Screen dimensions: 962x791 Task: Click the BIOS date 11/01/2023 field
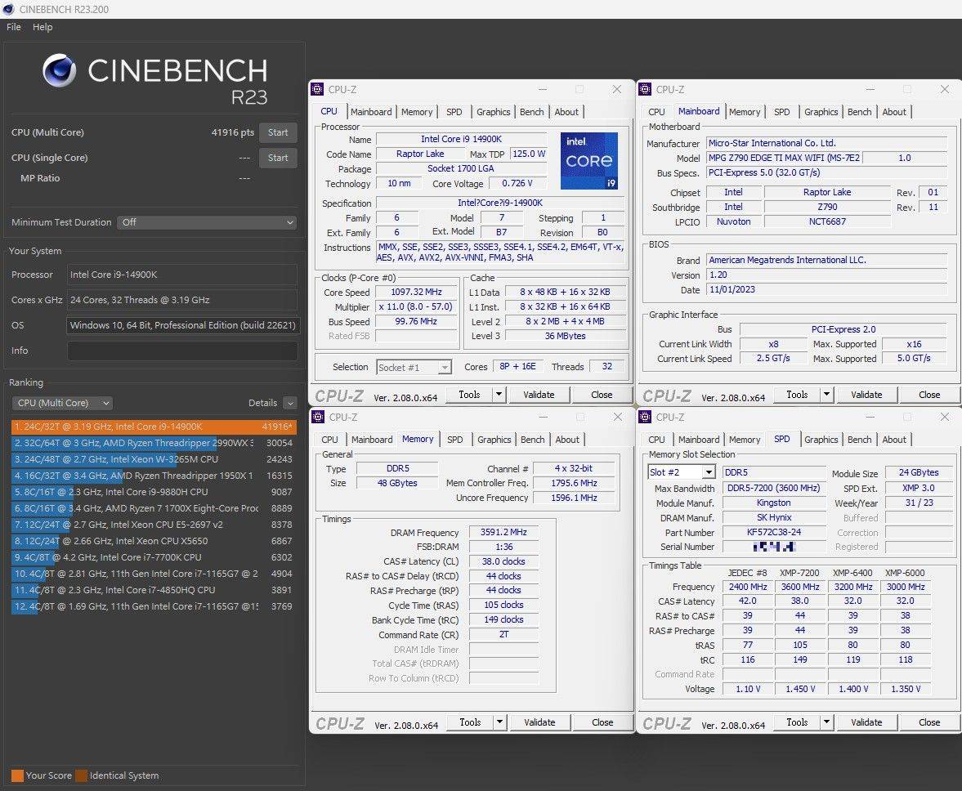point(826,289)
